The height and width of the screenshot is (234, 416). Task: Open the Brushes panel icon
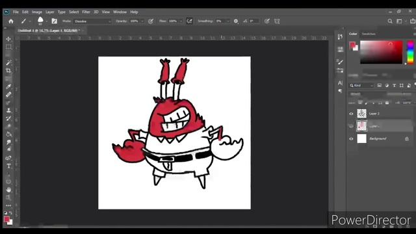coord(340,62)
